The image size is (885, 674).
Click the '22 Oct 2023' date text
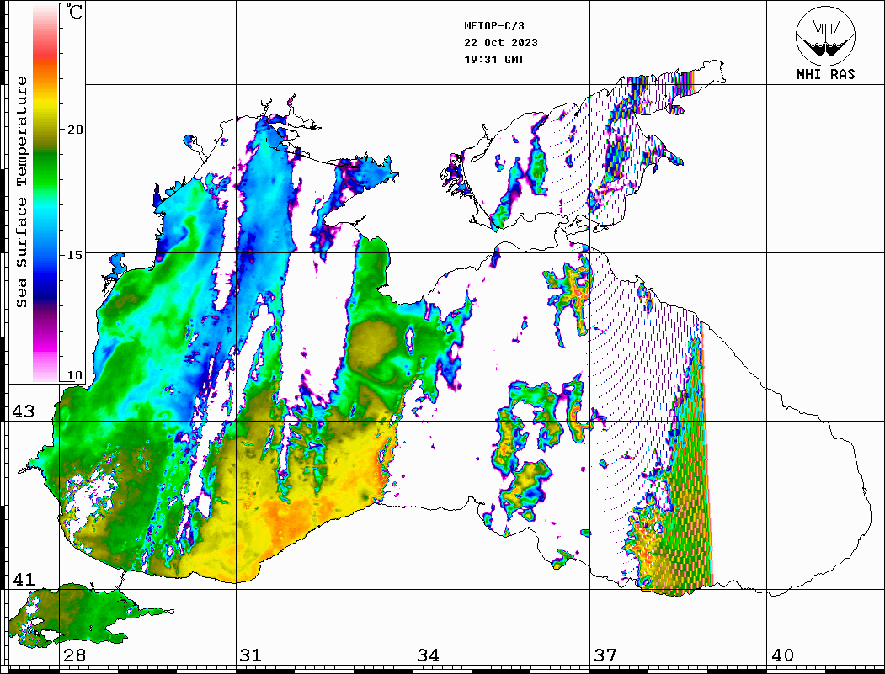pyautogui.click(x=501, y=43)
